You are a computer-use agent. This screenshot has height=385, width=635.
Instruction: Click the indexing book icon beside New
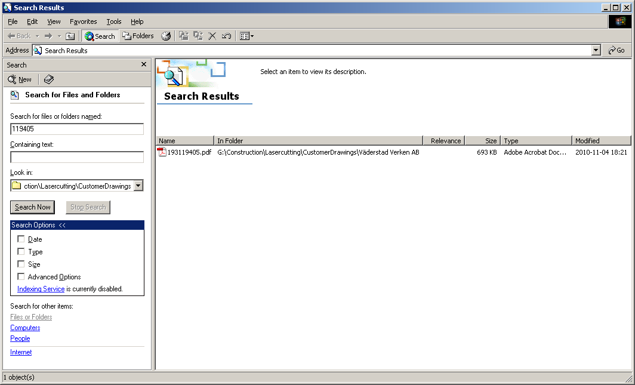click(49, 79)
